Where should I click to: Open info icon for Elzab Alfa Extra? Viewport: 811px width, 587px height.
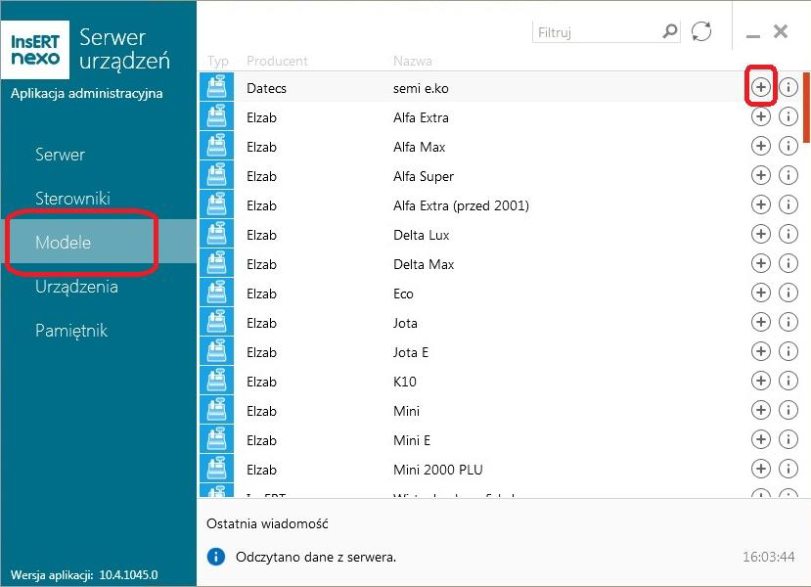point(788,117)
